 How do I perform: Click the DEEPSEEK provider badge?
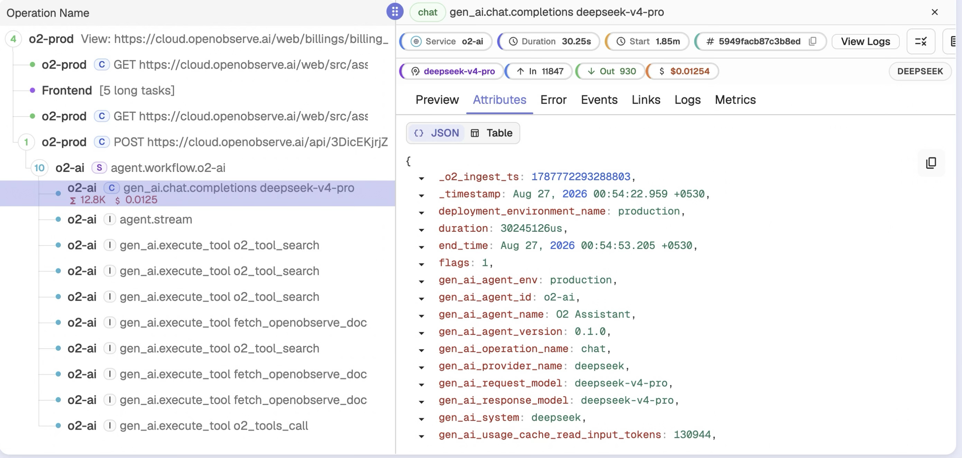pyautogui.click(x=920, y=71)
